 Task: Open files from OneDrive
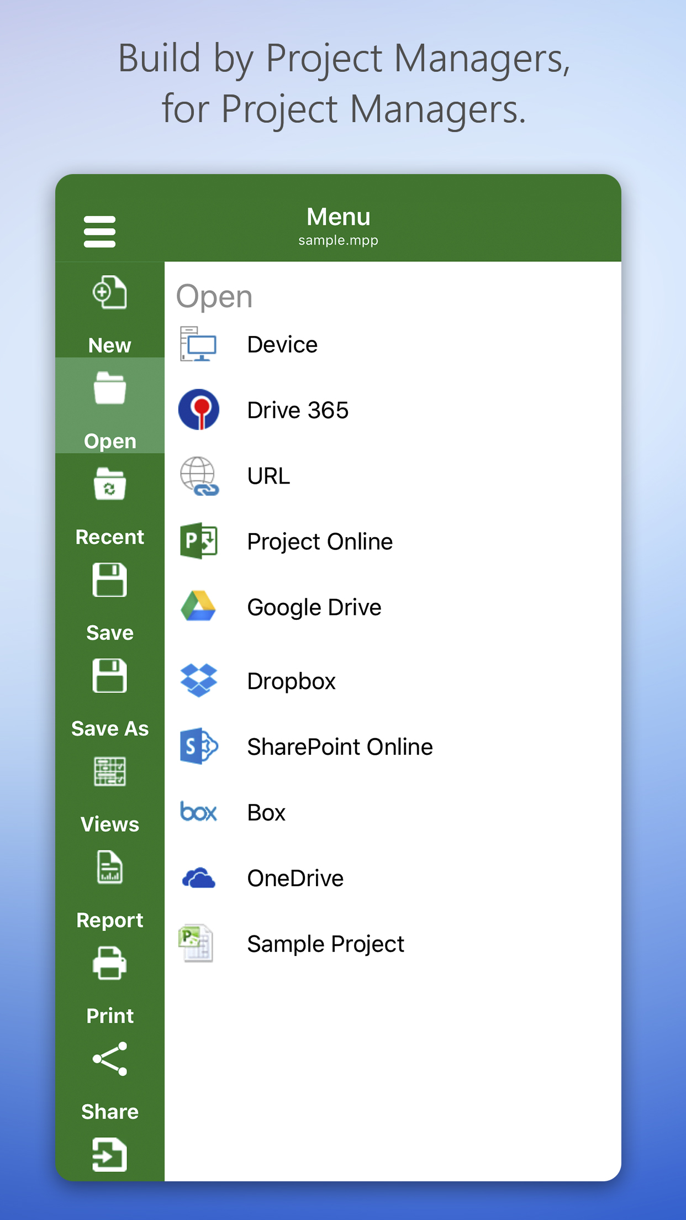pyautogui.click(x=295, y=879)
